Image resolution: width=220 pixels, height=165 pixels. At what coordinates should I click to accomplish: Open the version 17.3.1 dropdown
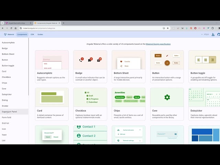click(x=205, y=34)
